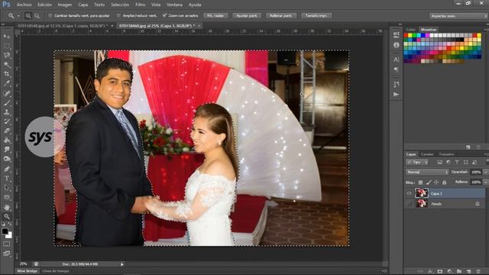The width and height of the screenshot is (489, 275).
Task: Select the Clone Stamp tool
Action: (7, 112)
